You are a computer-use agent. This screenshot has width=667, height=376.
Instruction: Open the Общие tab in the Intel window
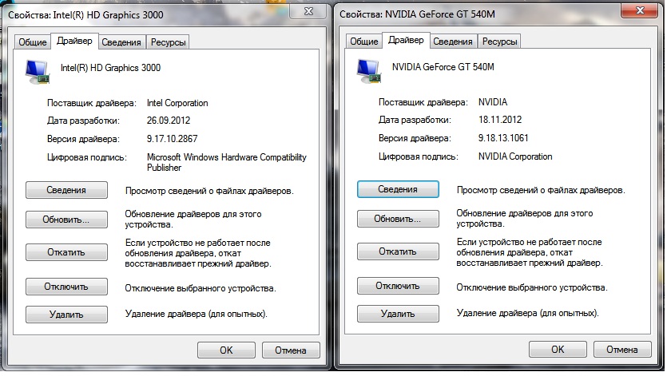point(32,42)
